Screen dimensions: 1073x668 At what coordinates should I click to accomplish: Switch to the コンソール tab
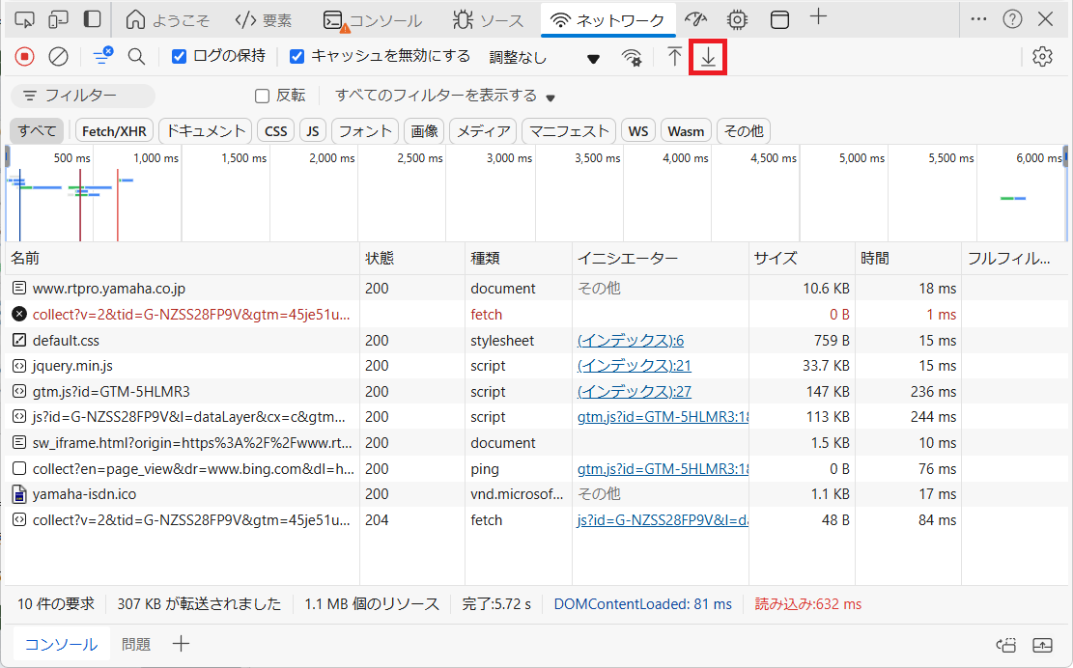tap(373, 20)
